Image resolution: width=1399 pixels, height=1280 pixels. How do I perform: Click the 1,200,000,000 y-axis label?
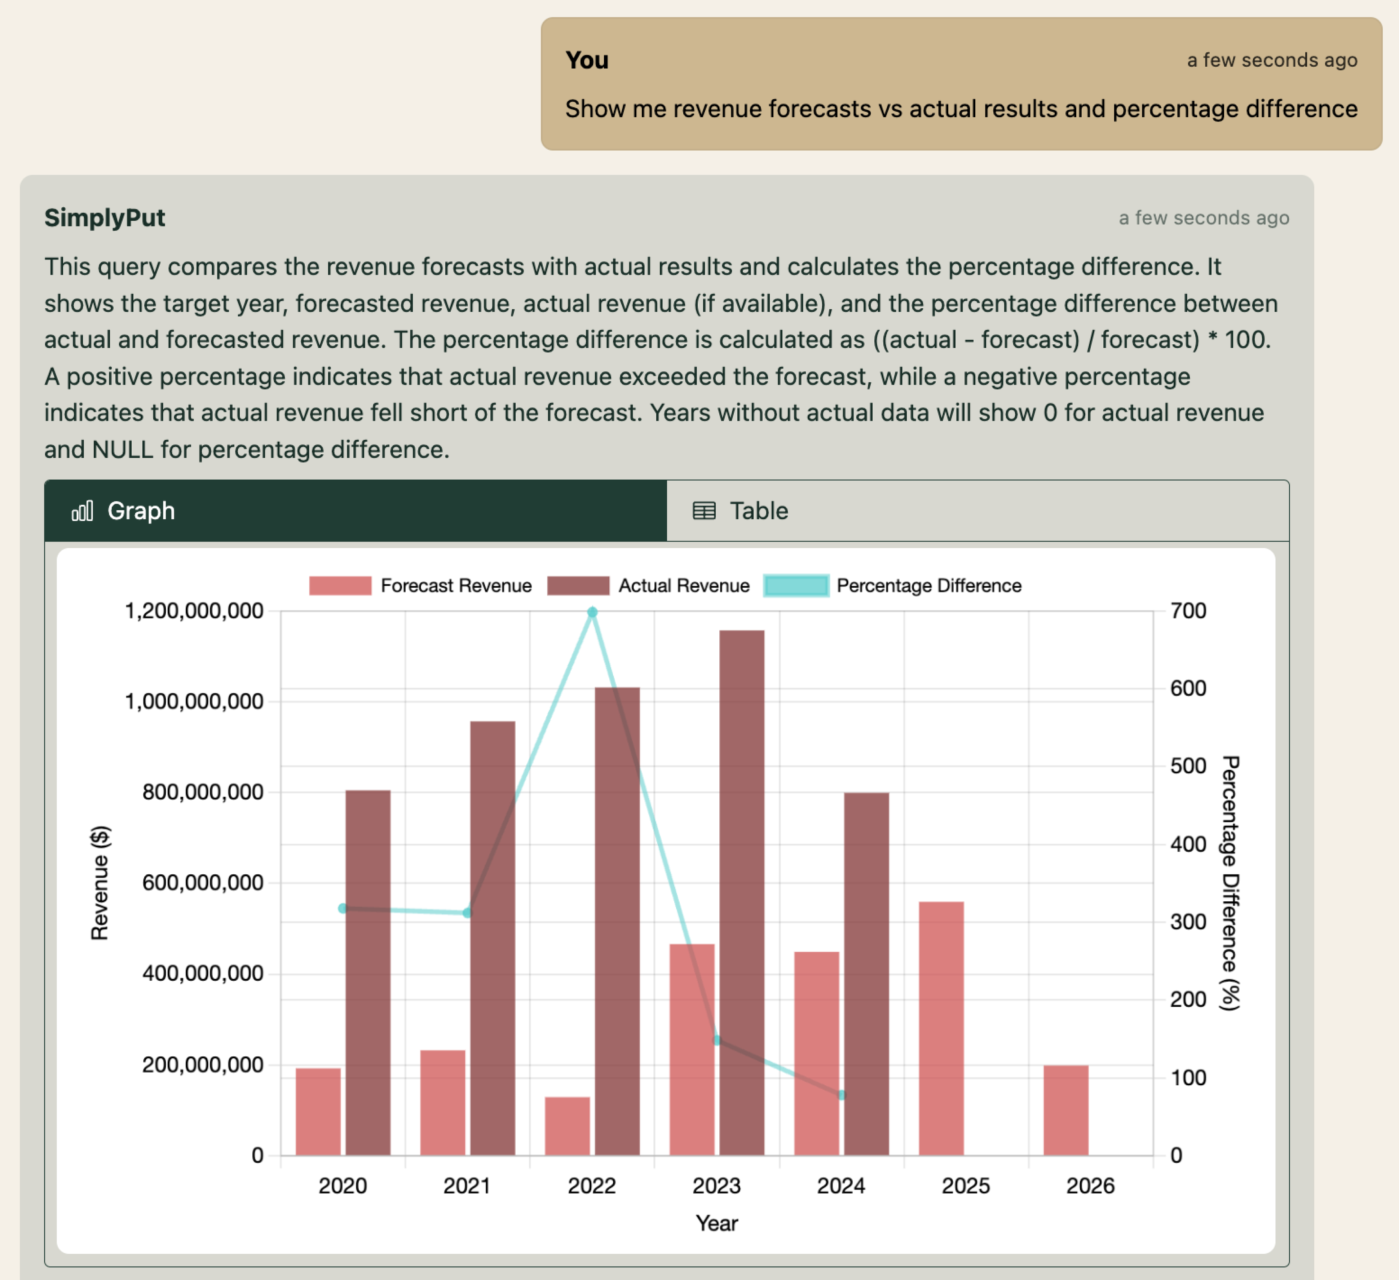(x=194, y=610)
